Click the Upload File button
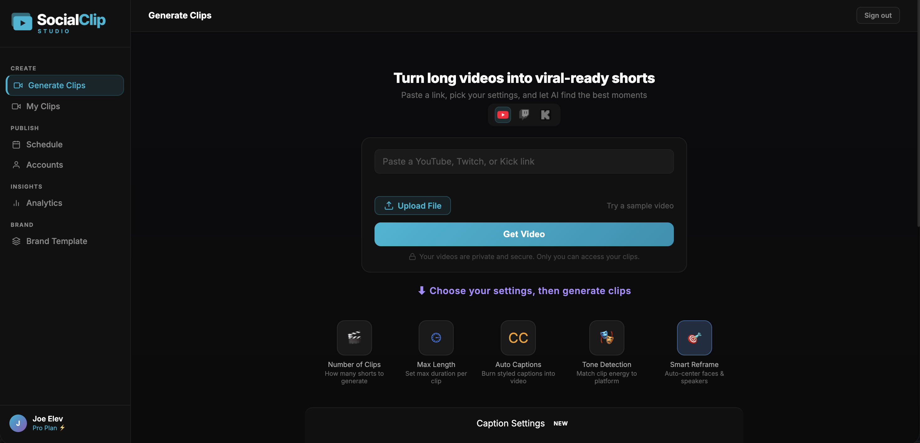 412,206
